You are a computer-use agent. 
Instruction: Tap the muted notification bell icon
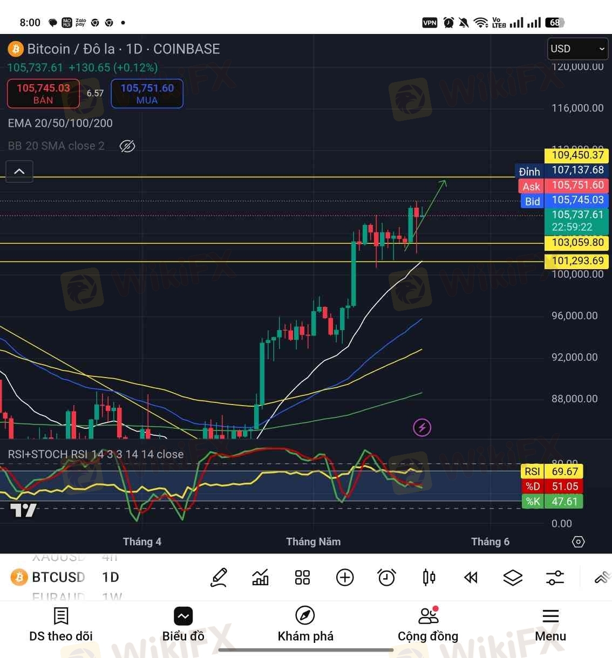pos(464,23)
